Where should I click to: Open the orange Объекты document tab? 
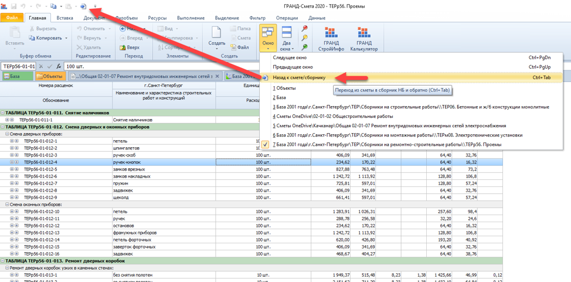(x=50, y=77)
